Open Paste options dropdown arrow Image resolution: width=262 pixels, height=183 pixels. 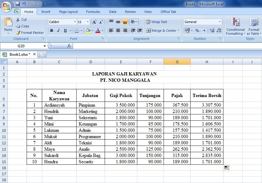click(x=8, y=34)
